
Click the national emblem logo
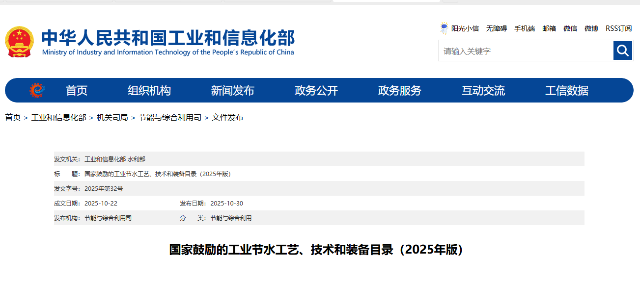(x=19, y=42)
